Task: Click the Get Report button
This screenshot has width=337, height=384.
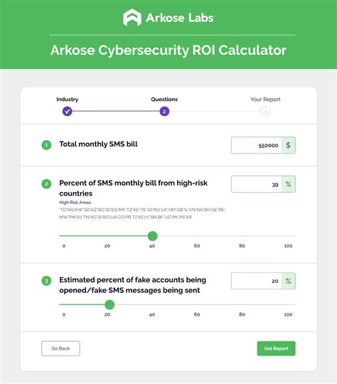Action: [x=276, y=348]
